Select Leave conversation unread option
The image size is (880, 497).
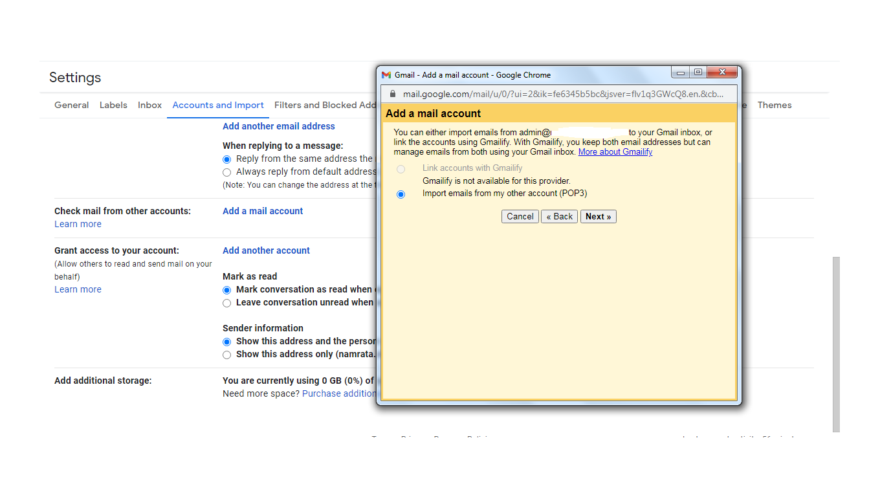click(x=226, y=303)
